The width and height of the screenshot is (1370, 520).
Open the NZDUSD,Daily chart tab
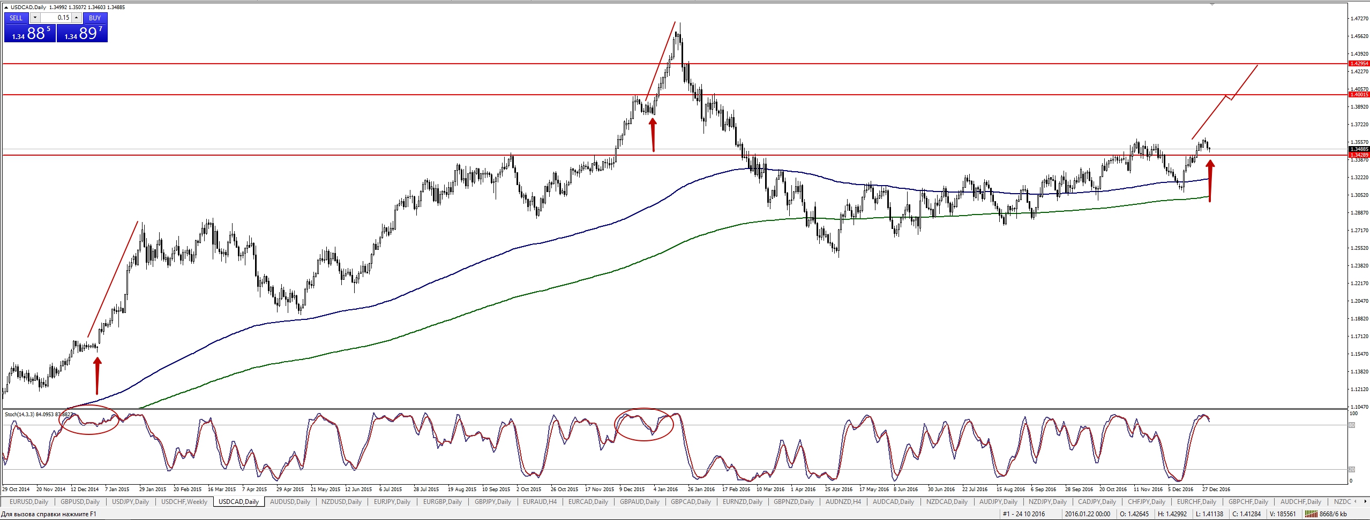(341, 502)
